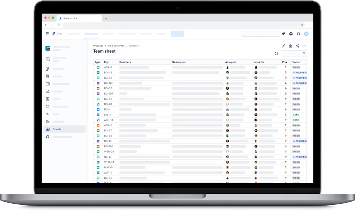Screen dimensions: 355x211
Task: Click the Summary column header
Action: [x=125, y=62]
